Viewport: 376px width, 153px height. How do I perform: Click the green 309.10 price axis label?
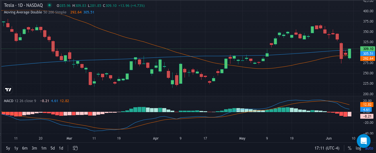click(x=368, y=49)
